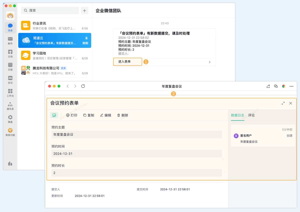Image resolution: width=300 pixels, height=212 pixels.
Task: Open 会议 (Meeting) from sidebar
Action: point(10,80)
